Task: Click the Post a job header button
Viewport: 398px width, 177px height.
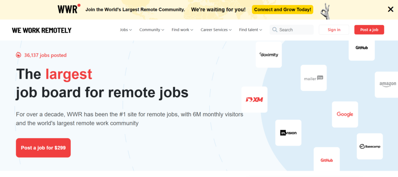Action: [369, 30]
